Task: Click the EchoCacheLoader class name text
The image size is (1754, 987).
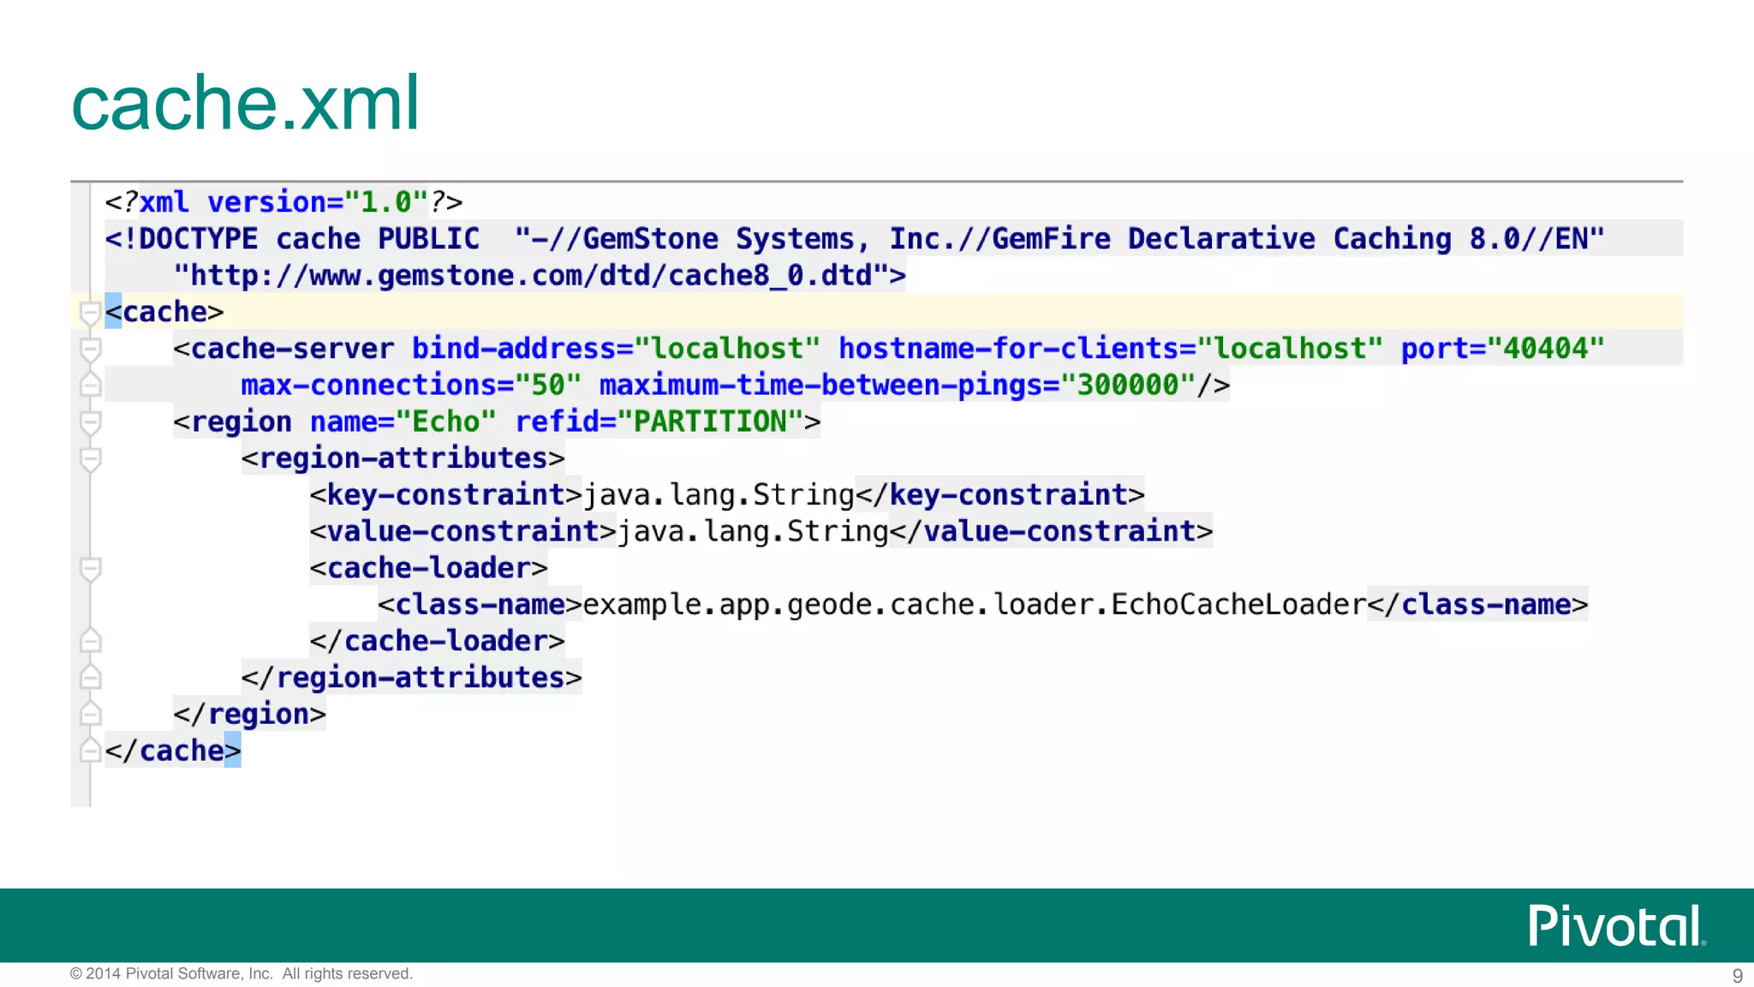Action: (1238, 605)
